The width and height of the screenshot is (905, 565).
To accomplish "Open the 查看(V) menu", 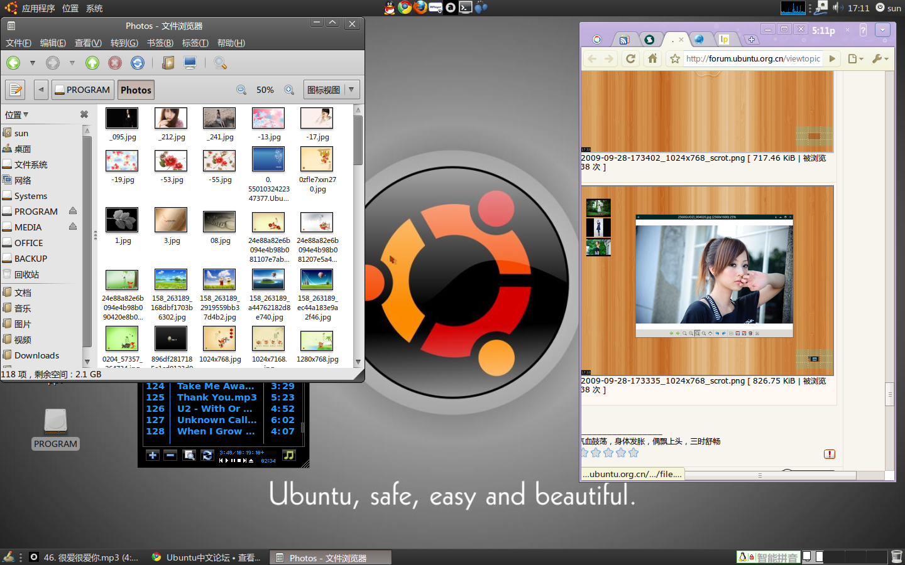I will point(88,43).
